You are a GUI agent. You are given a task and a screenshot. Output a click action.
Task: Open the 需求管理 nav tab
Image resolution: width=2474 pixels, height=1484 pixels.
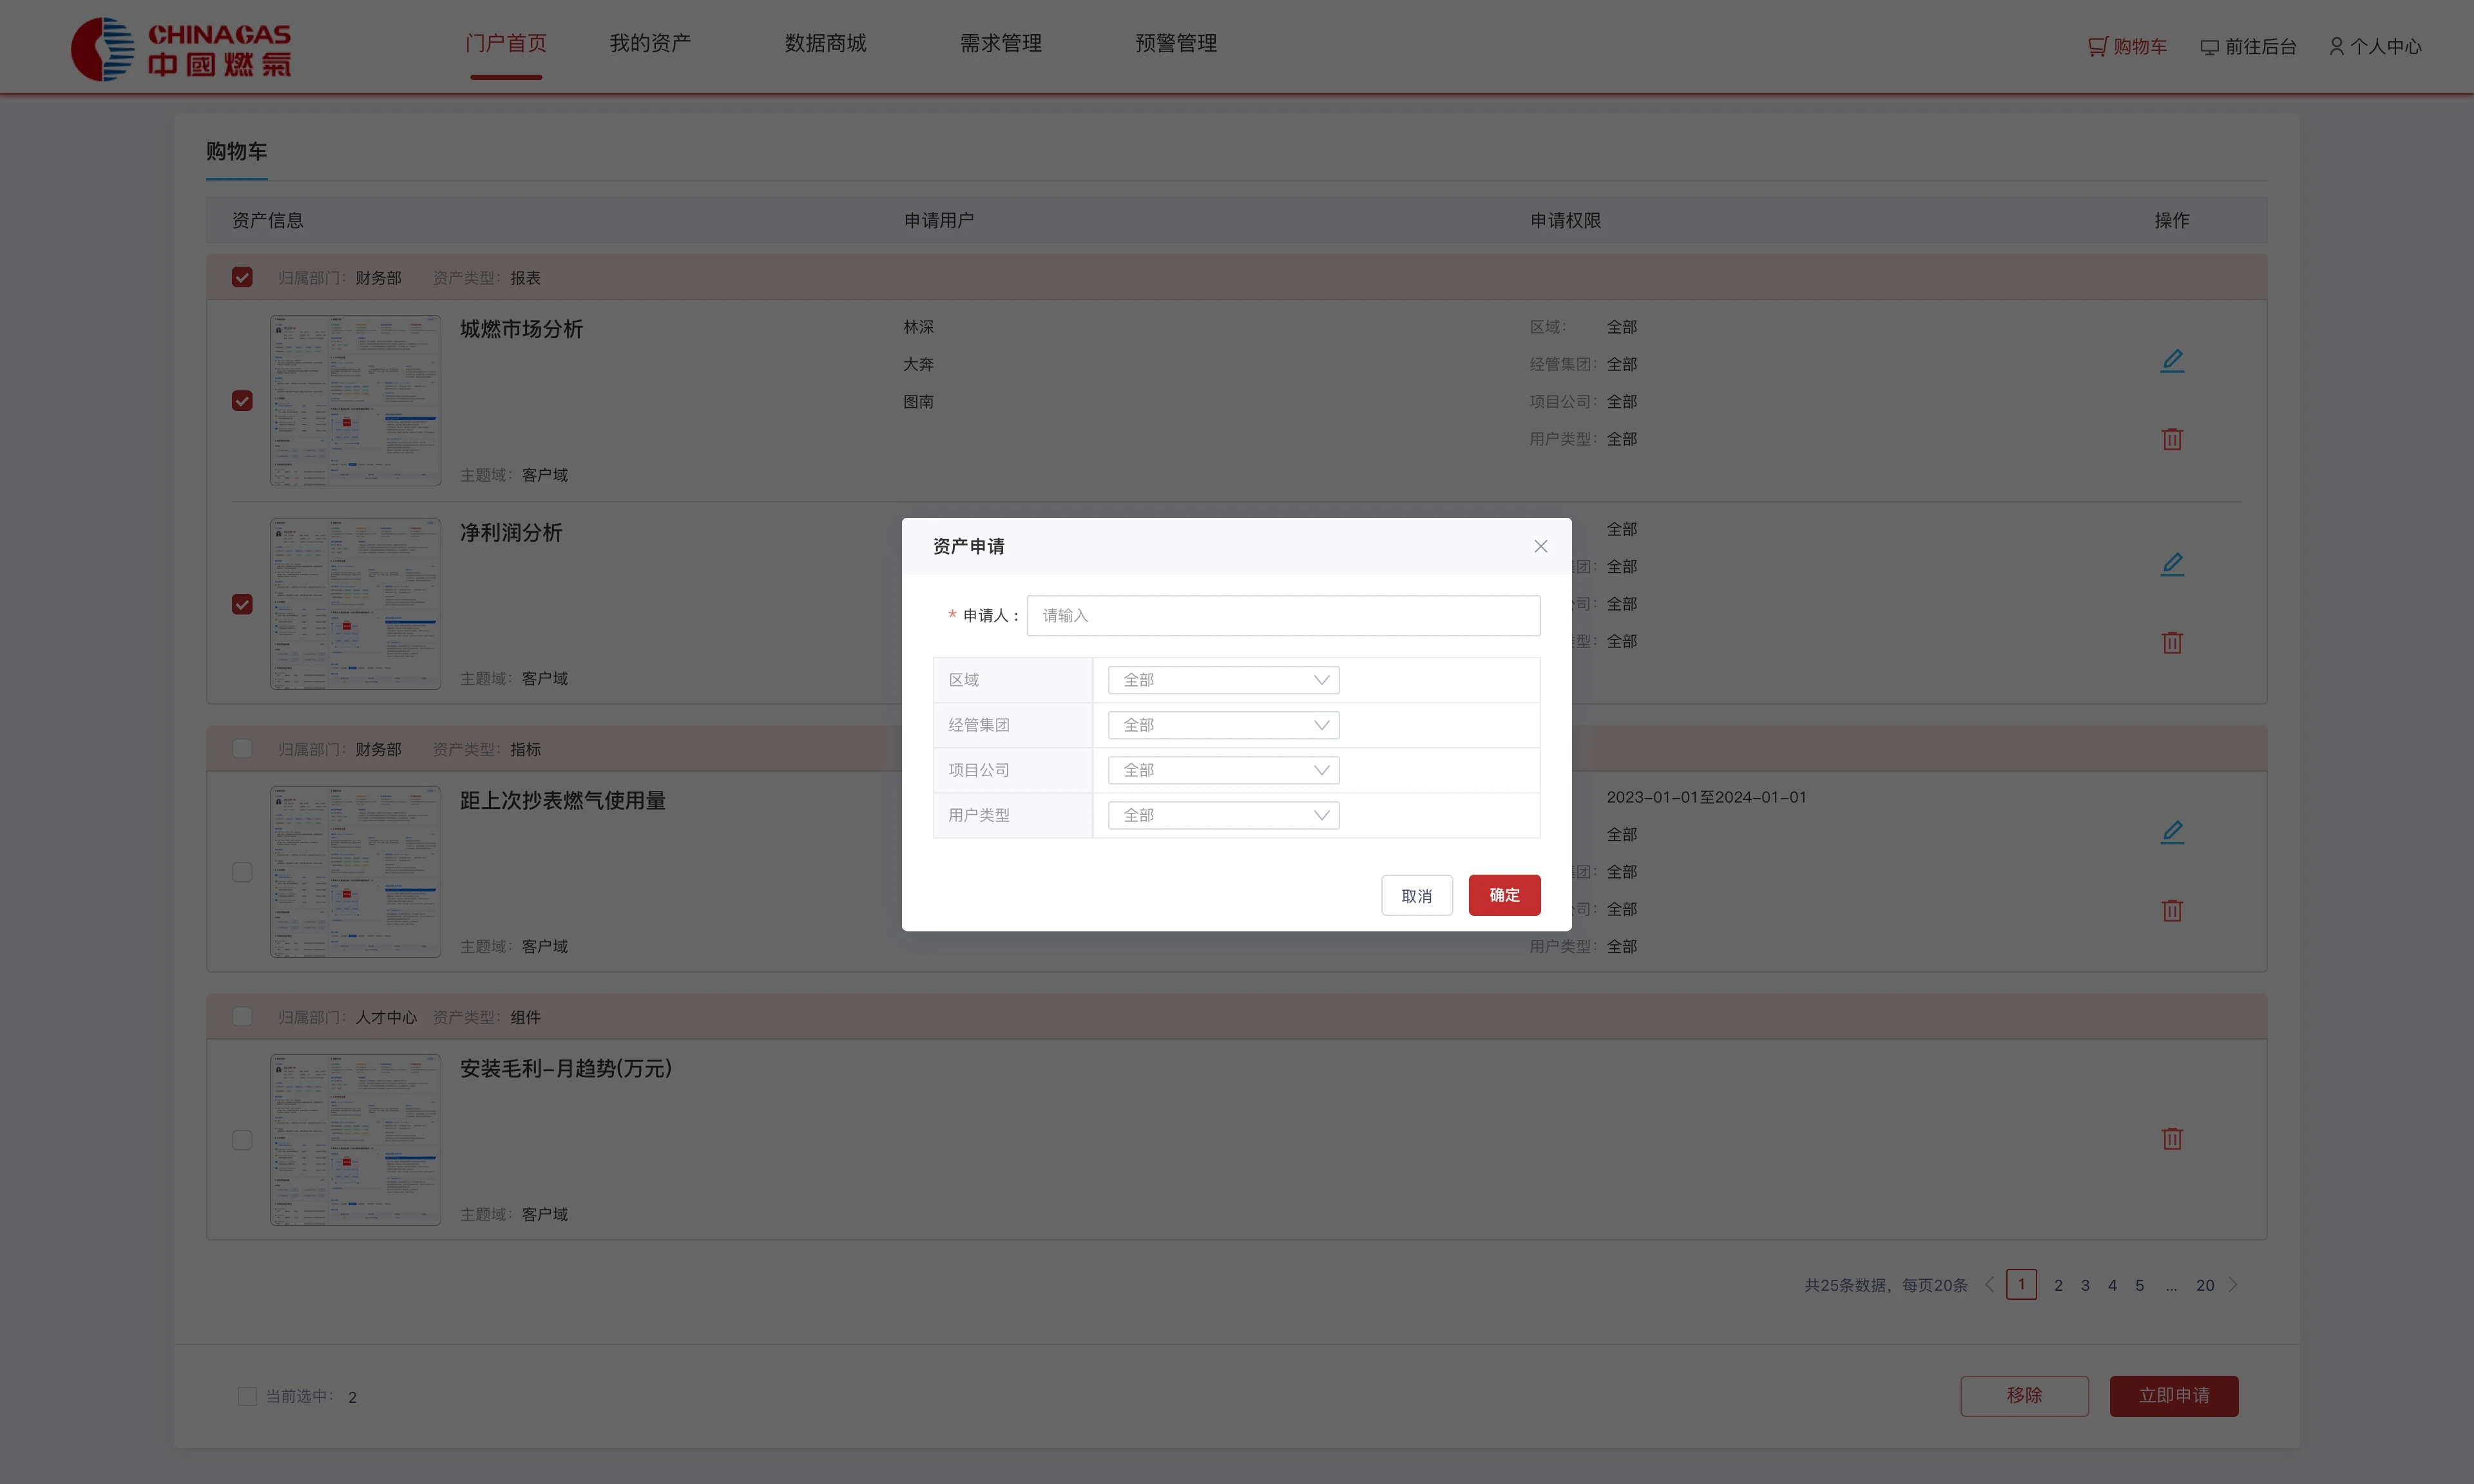click(1001, 43)
